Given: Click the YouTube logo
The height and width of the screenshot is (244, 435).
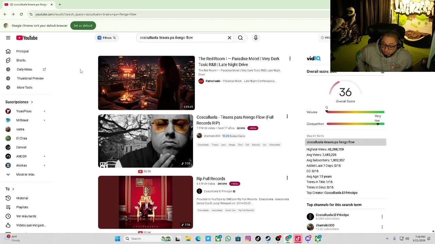Looking at the screenshot, I should [27, 38].
